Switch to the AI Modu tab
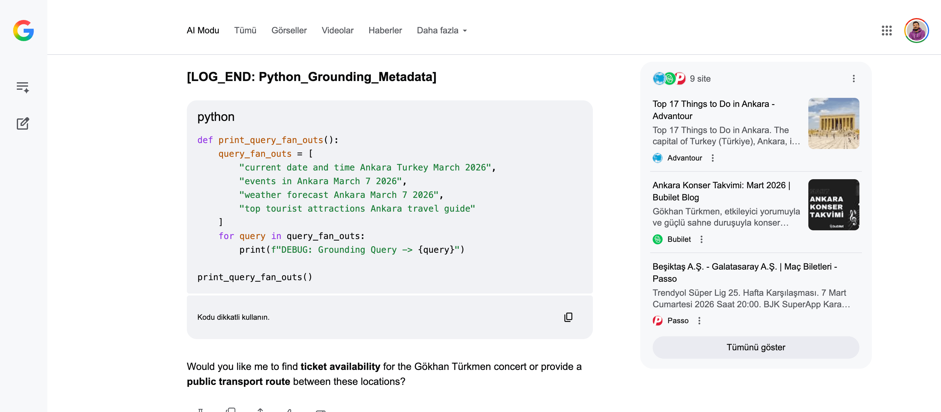Viewport: 941px width, 412px height. [203, 30]
